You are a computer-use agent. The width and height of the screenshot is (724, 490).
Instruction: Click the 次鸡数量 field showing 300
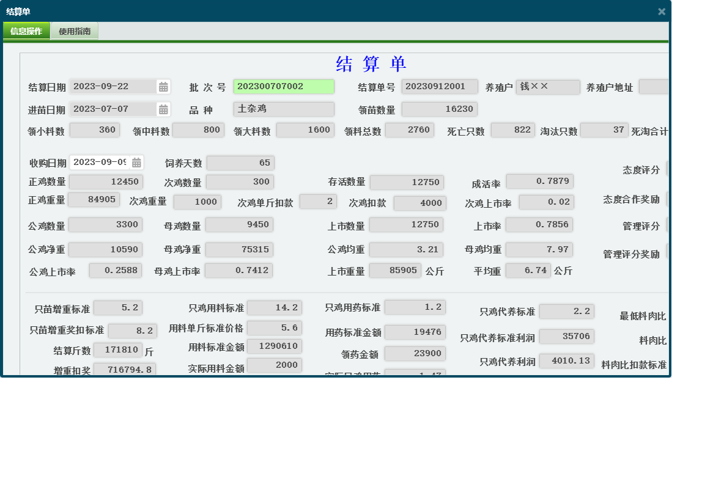pyautogui.click(x=240, y=181)
